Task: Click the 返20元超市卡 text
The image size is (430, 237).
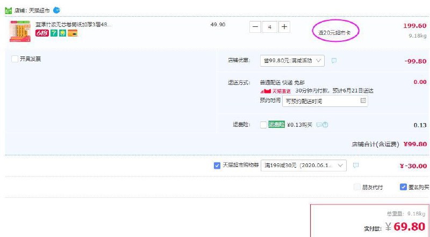Action: (334, 33)
